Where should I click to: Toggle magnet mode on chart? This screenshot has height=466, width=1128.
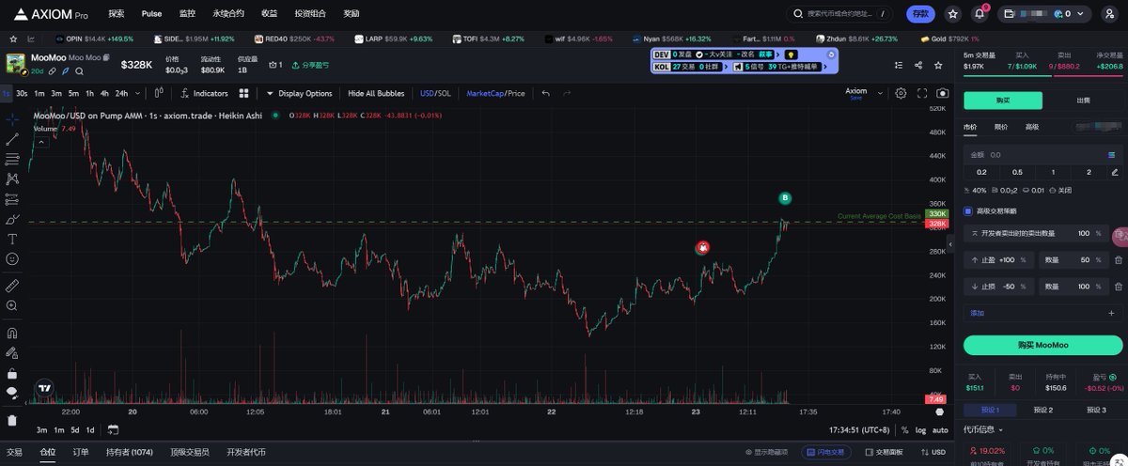click(12, 332)
